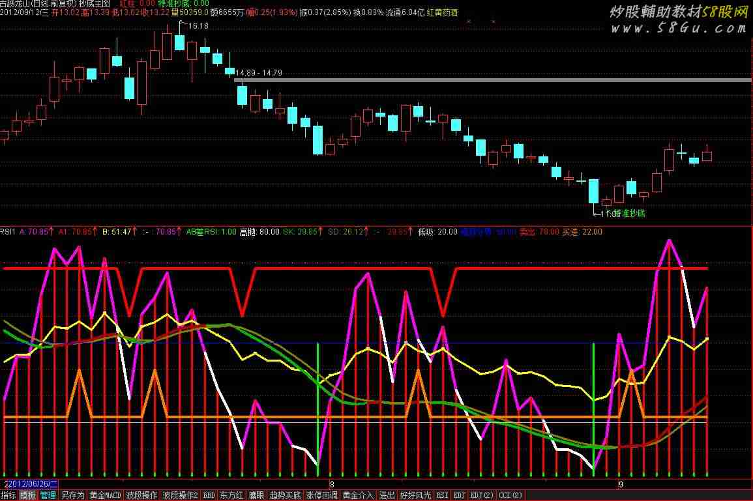
Task: Open the CCI(2) indicator tab
Action: click(x=510, y=495)
